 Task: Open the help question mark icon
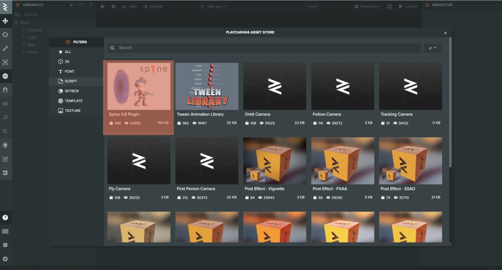[x=5, y=217]
